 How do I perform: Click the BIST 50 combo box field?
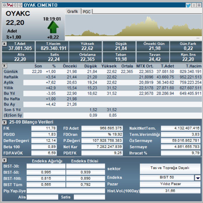point(167,177)
